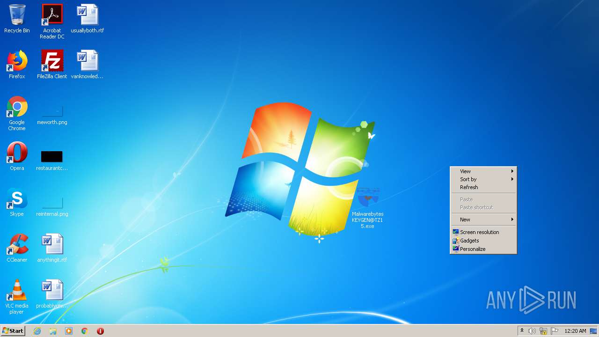Launch Internet Explorer from the taskbar

37,331
